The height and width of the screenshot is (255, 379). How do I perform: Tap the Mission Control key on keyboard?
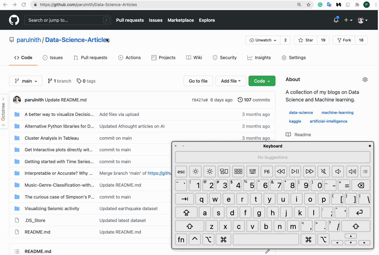224,172
